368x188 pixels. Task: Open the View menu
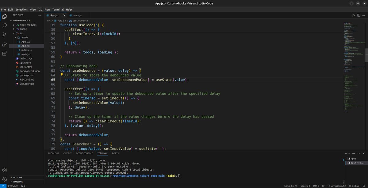[33, 9]
